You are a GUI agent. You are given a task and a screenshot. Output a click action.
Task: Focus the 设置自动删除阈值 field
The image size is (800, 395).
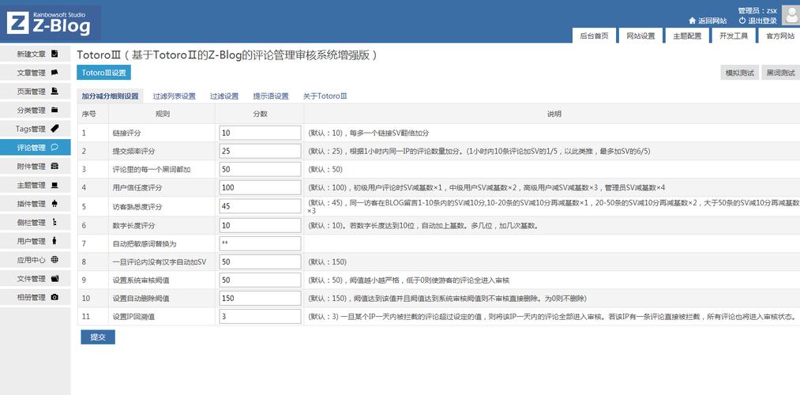coord(260,298)
